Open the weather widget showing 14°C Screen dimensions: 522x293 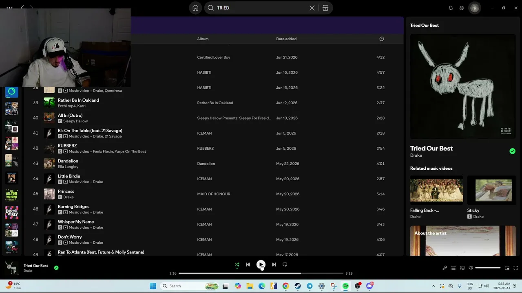[x=14, y=286]
